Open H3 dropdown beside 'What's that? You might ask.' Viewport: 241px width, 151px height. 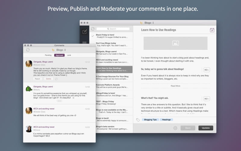[207, 99]
